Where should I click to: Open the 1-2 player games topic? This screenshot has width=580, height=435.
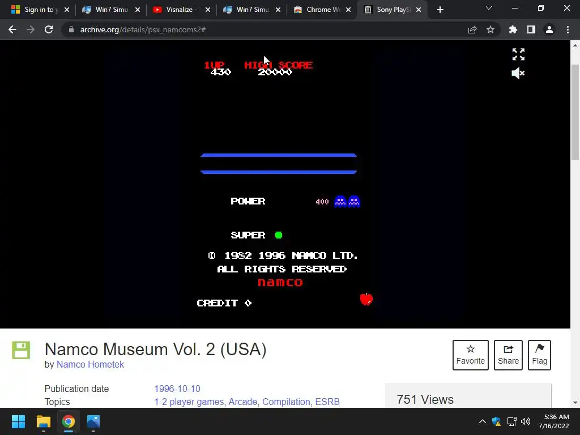pos(190,402)
